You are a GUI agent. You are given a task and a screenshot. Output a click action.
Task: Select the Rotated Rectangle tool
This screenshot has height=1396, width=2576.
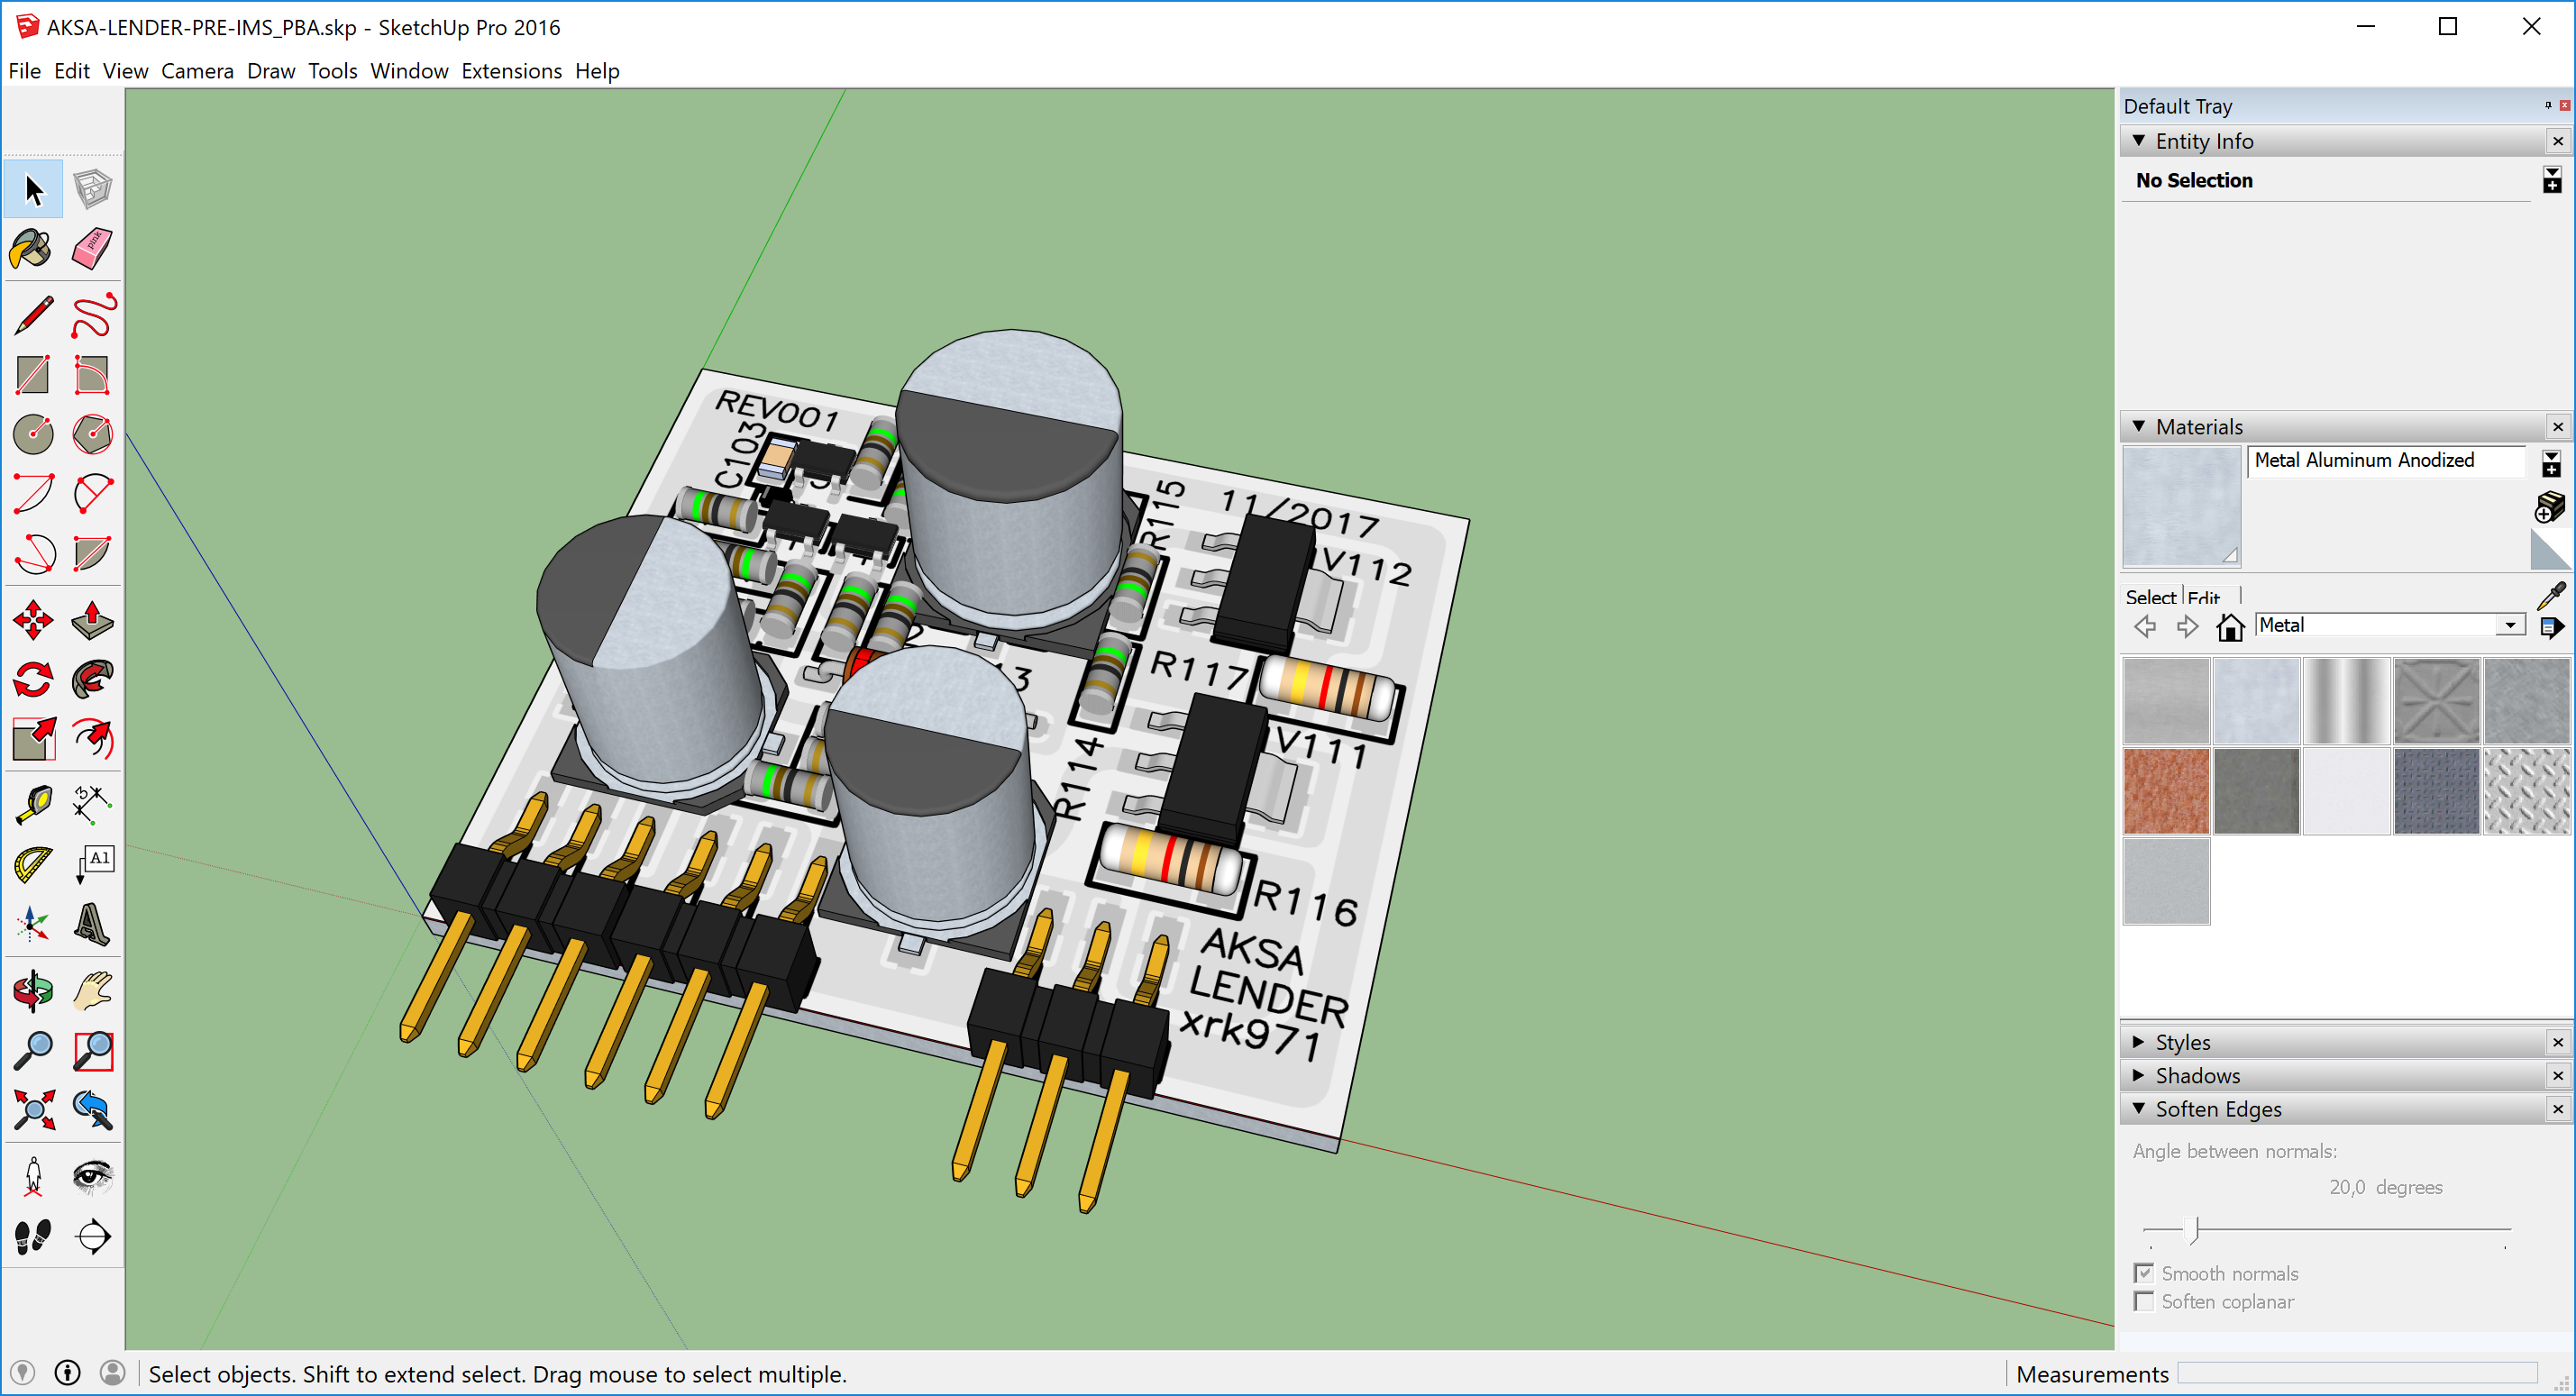point(92,375)
